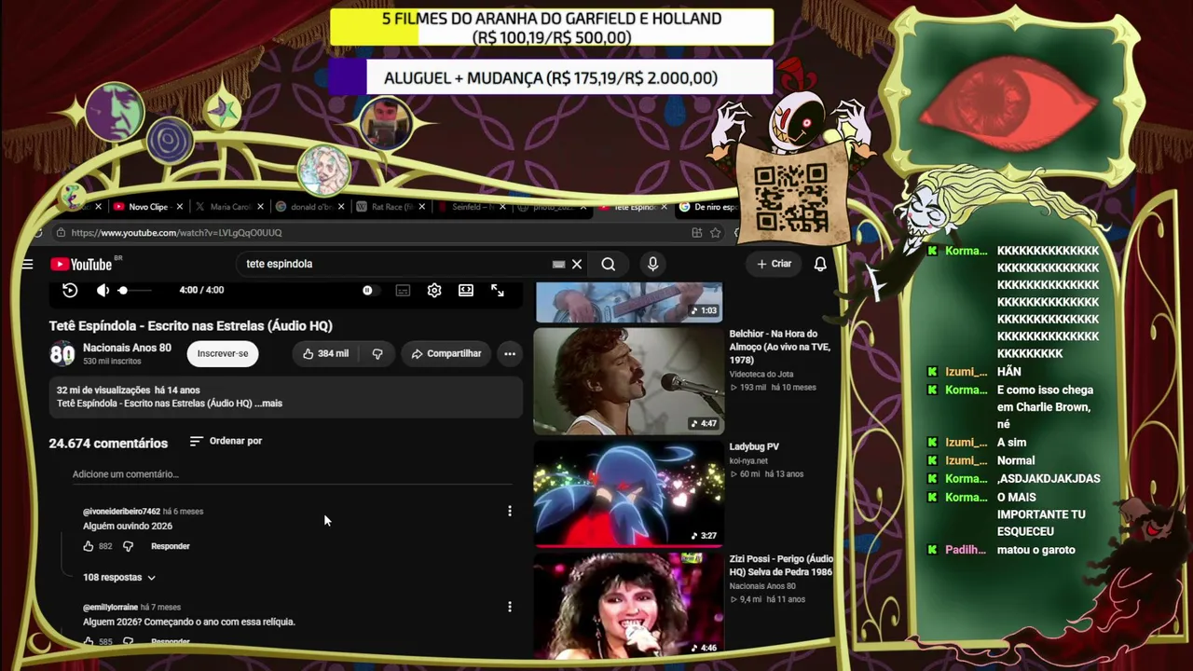Select the 'O MAIS IMPORTANTE TU ESQUECEU' chat message
Screen dimensions: 1193x671
pyautogui.click(x=1041, y=514)
